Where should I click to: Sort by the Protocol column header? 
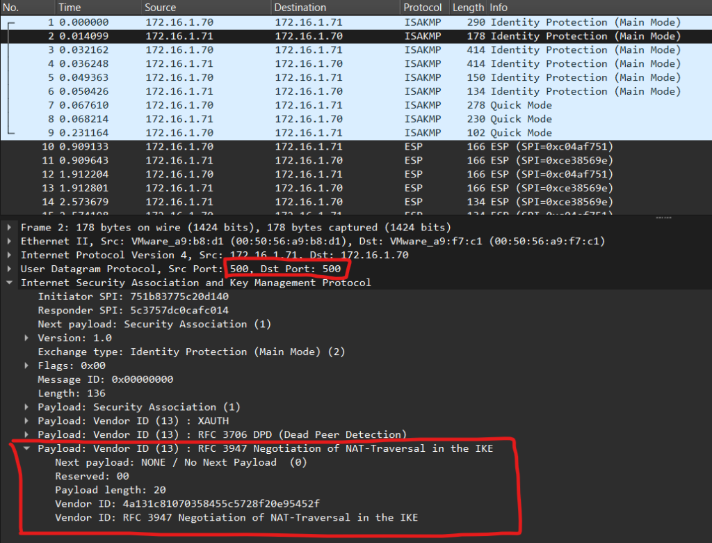tap(425, 7)
